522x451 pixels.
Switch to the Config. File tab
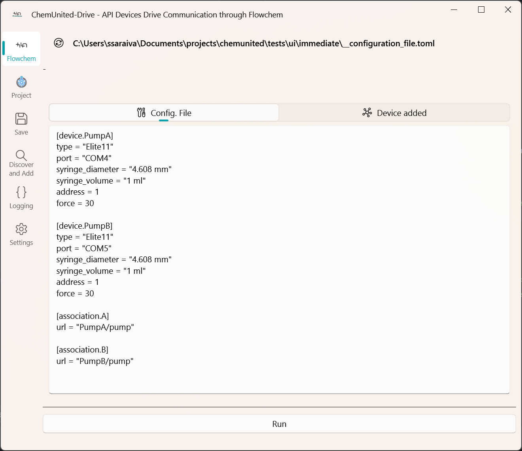click(x=164, y=113)
